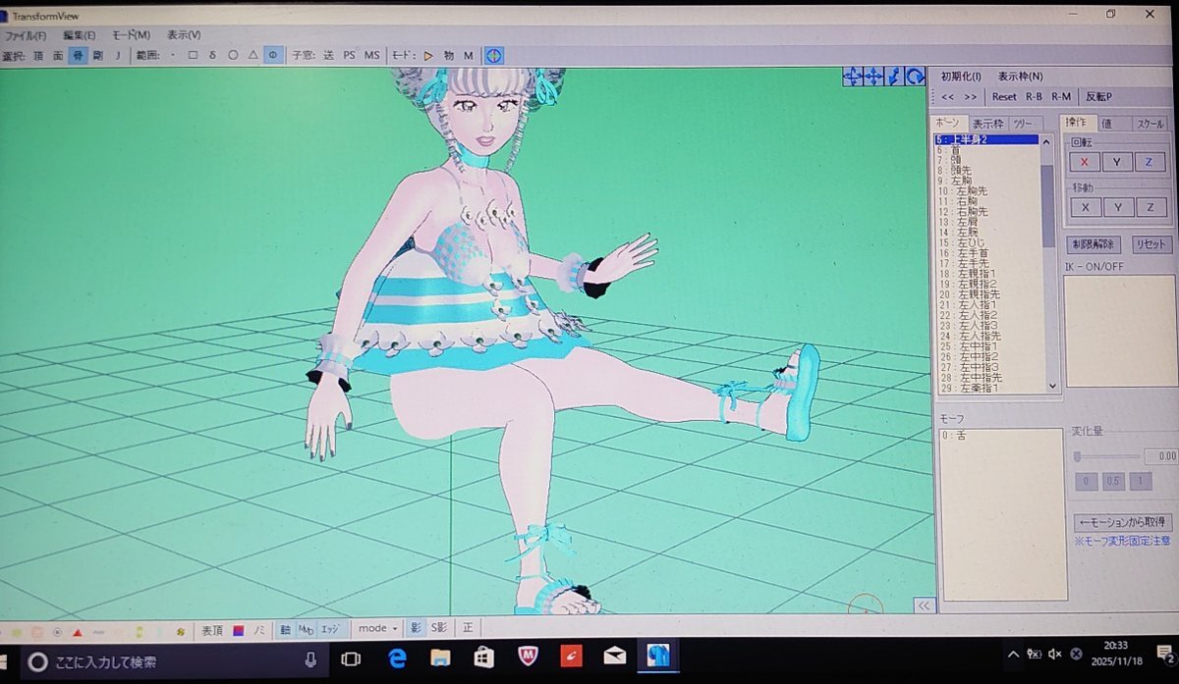Screen dimensions: 1179x684
Task: Choose the square box range selection icon
Action: tap(193, 55)
